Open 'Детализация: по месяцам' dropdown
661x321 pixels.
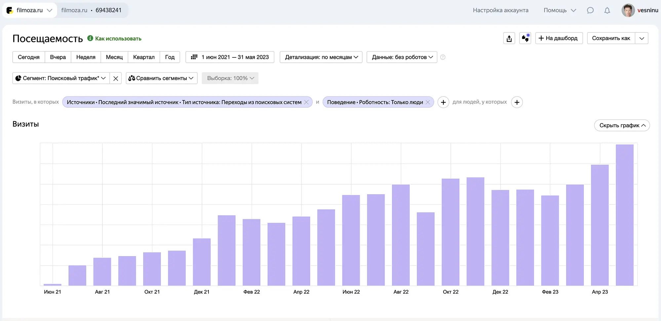pos(321,57)
